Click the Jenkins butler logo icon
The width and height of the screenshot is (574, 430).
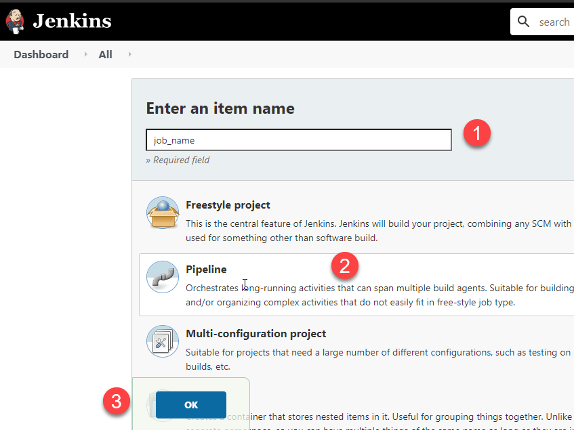tap(15, 22)
